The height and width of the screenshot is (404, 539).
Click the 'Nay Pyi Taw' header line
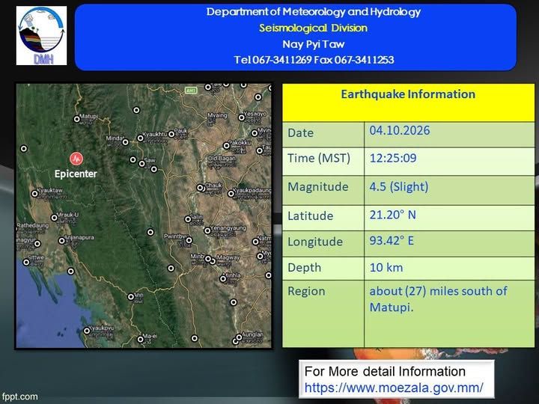pyautogui.click(x=313, y=44)
